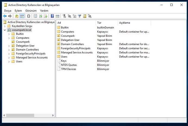
Task: Select Cozumpark in the left tree
Action: click(x=23, y=42)
